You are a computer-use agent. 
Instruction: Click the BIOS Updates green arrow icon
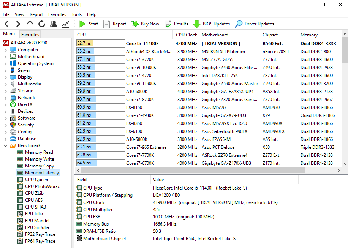pyautogui.click(x=197, y=24)
